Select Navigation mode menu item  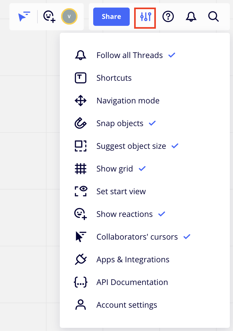click(128, 101)
